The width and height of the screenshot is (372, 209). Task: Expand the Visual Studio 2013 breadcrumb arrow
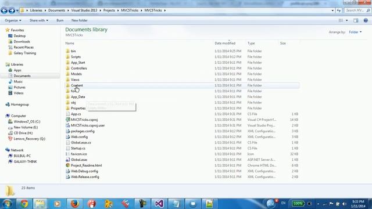click(x=100, y=10)
